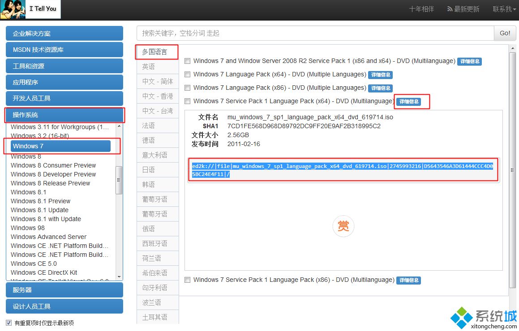Expand the 工具和资源 category
519x331 pixels.
[64, 66]
